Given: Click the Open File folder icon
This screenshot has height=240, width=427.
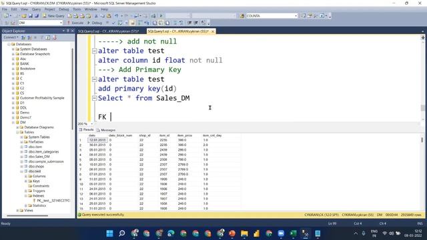Looking at the screenshot, I should (24, 16).
